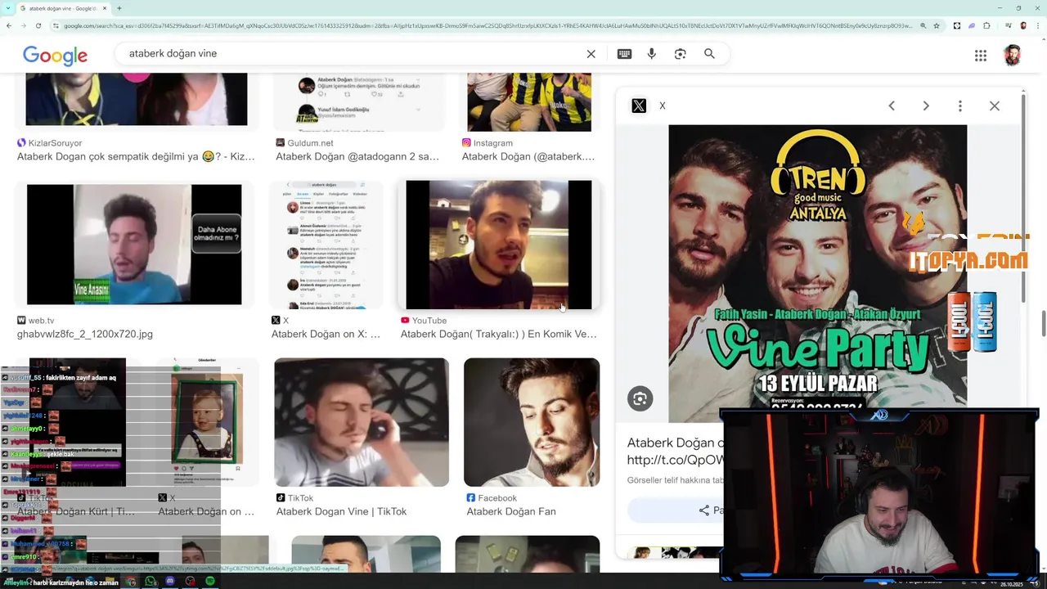Screen dimensions: 1047x589
Task: Open the Google apps grid
Action: 981,56
